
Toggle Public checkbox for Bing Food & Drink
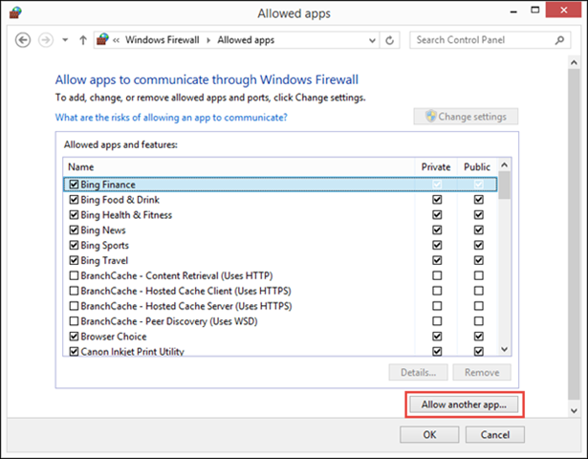(478, 200)
